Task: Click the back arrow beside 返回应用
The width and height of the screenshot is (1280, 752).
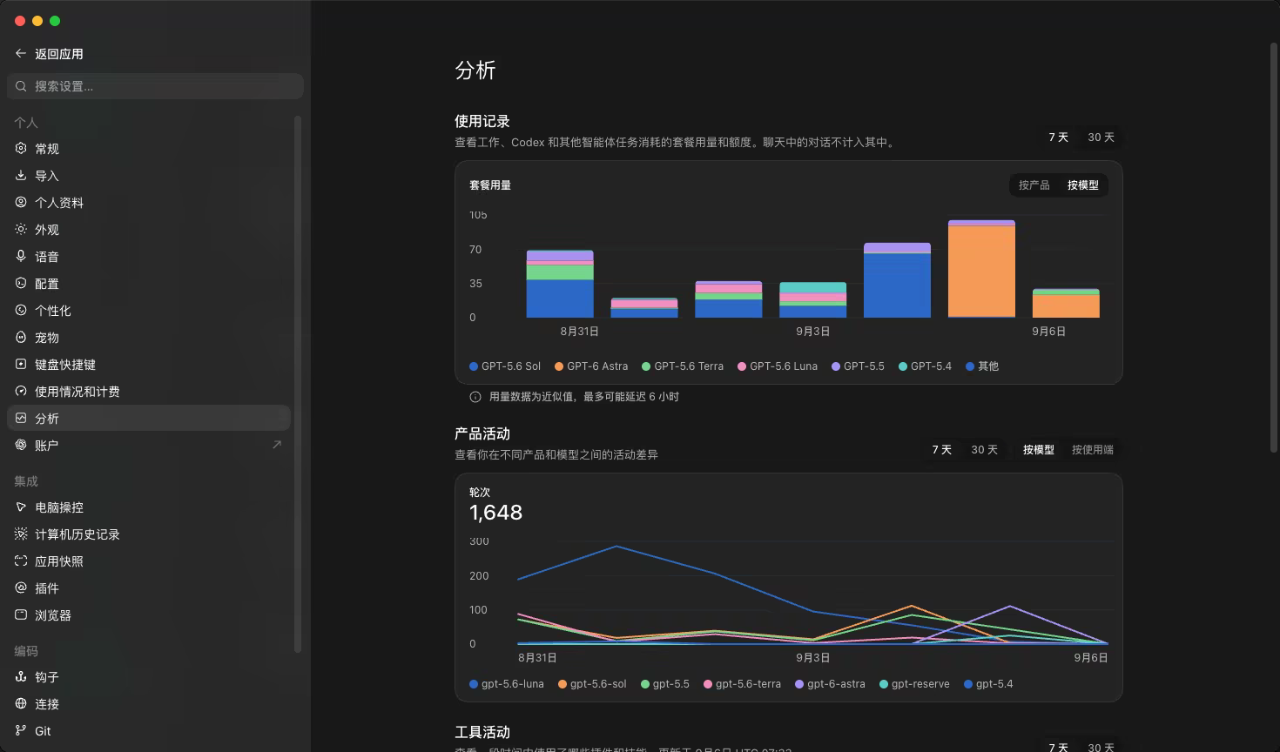Action: point(21,54)
